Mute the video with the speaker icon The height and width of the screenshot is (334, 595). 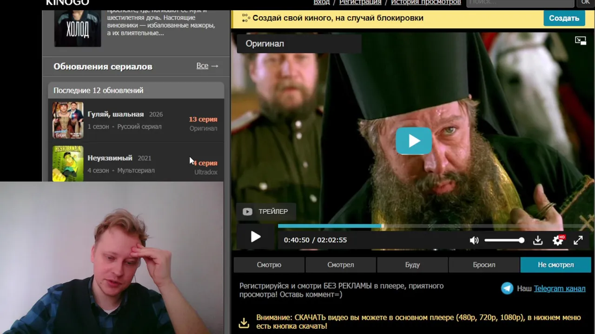click(x=474, y=240)
